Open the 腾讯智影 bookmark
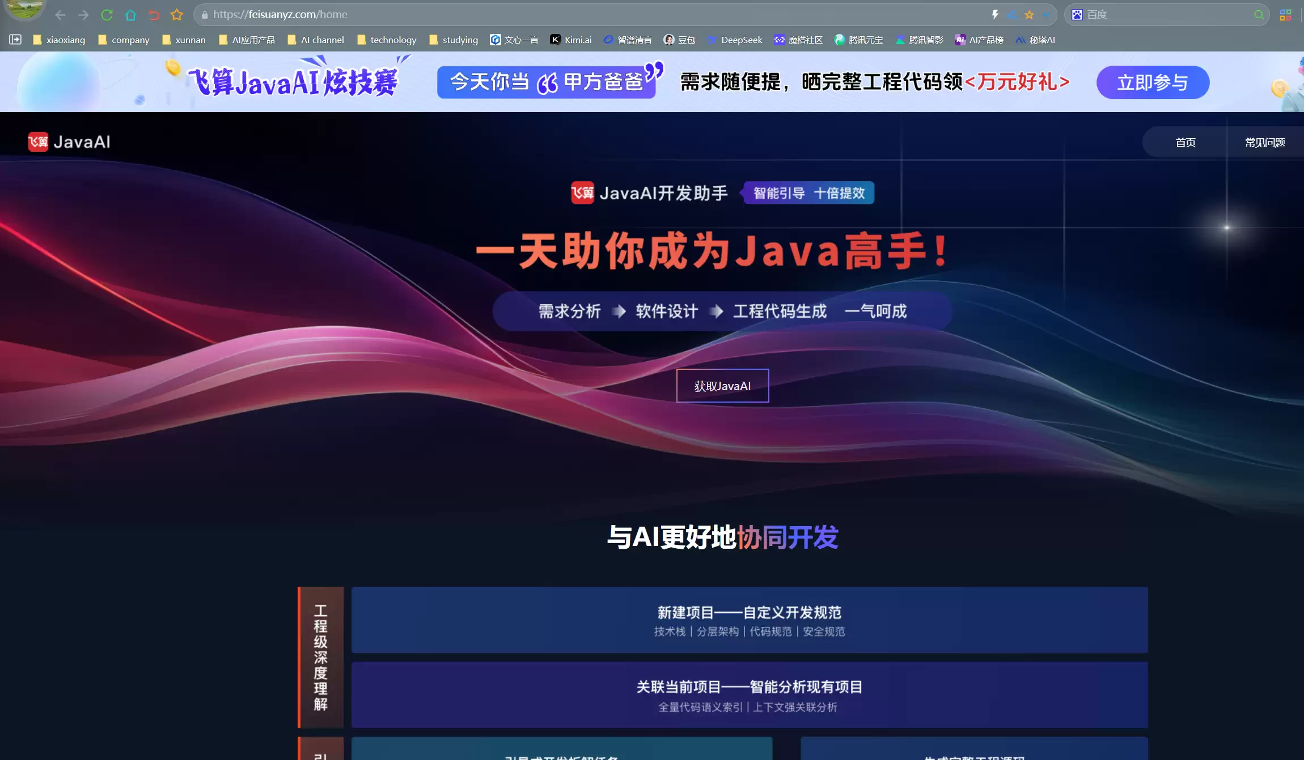Image resolution: width=1304 pixels, height=760 pixels. pyautogui.click(x=919, y=40)
